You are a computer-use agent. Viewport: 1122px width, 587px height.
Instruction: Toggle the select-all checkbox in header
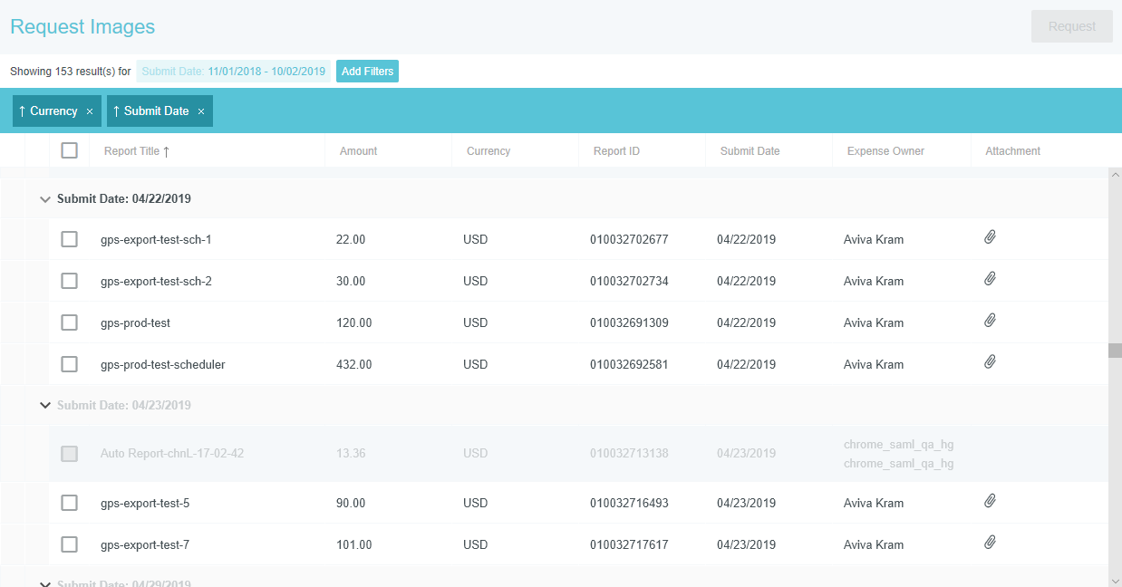click(x=70, y=150)
